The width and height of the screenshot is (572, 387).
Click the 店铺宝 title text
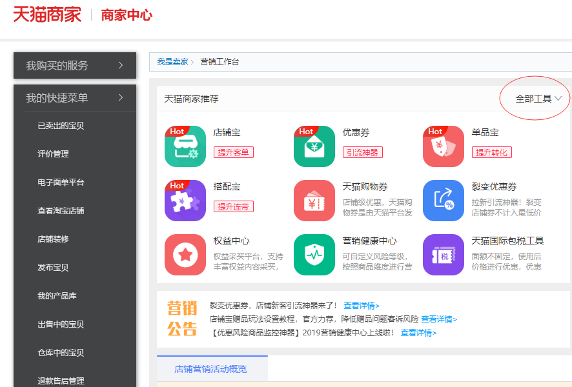(227, 132)
